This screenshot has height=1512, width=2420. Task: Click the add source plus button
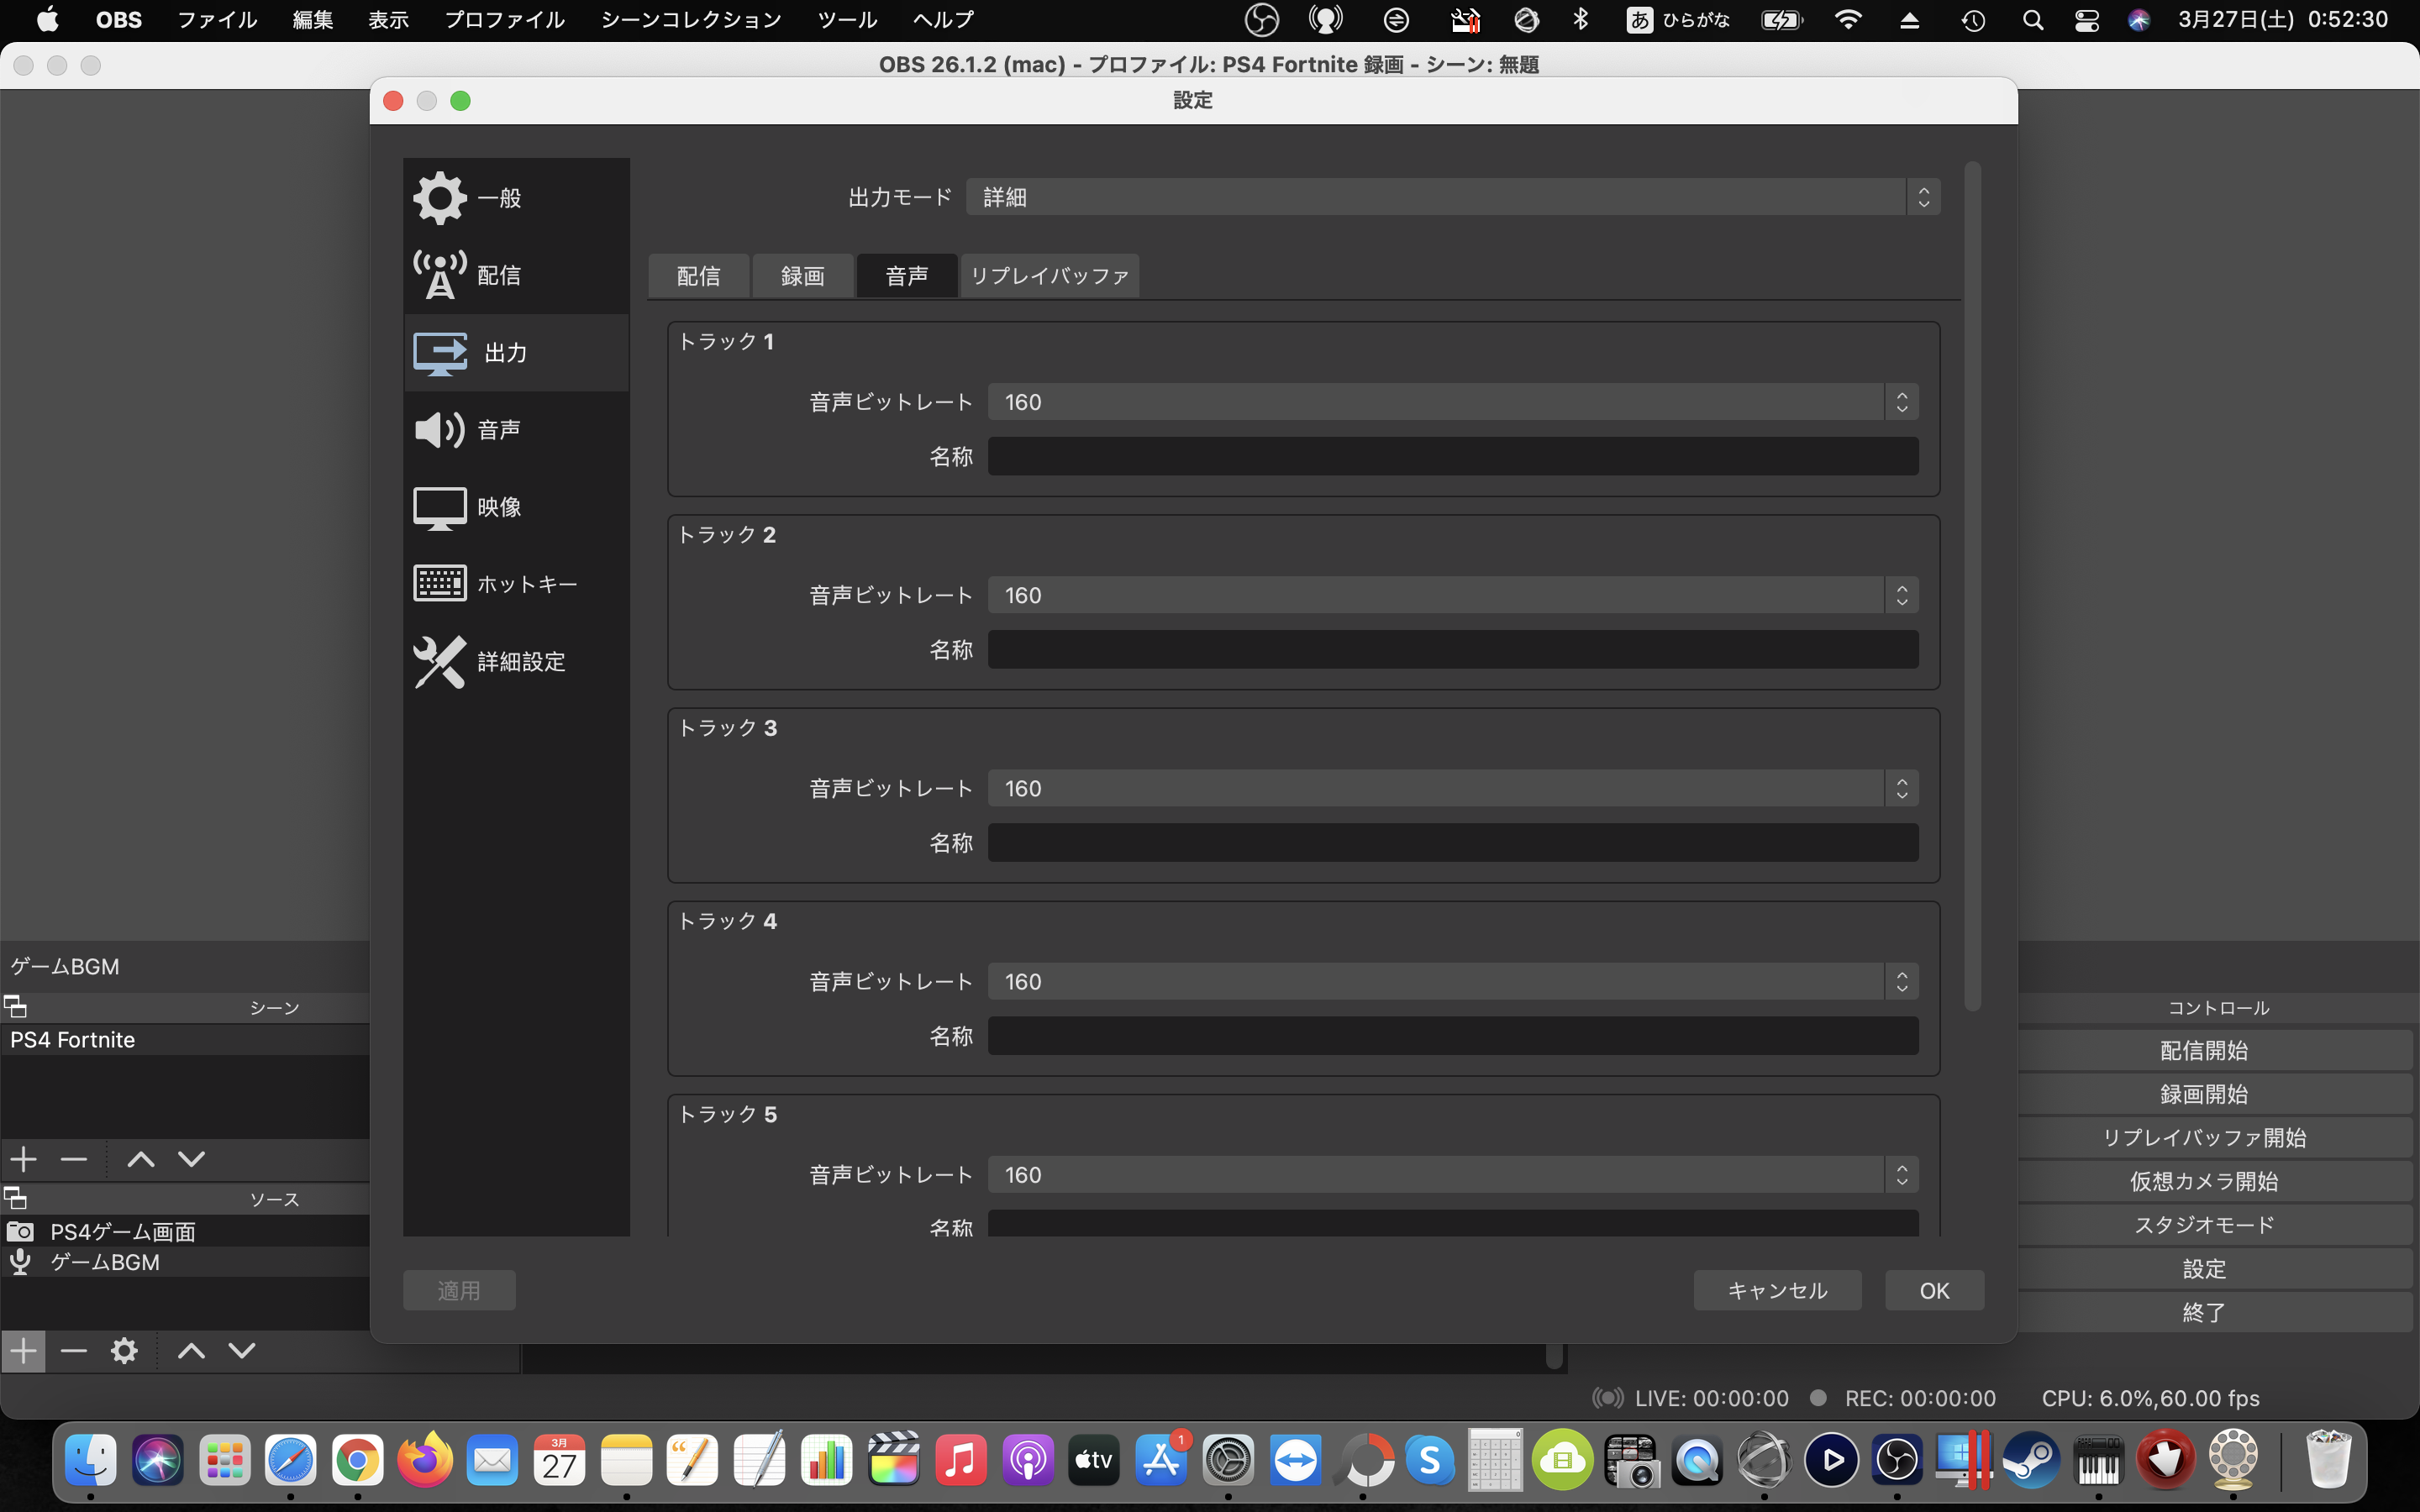[24, 1351]
